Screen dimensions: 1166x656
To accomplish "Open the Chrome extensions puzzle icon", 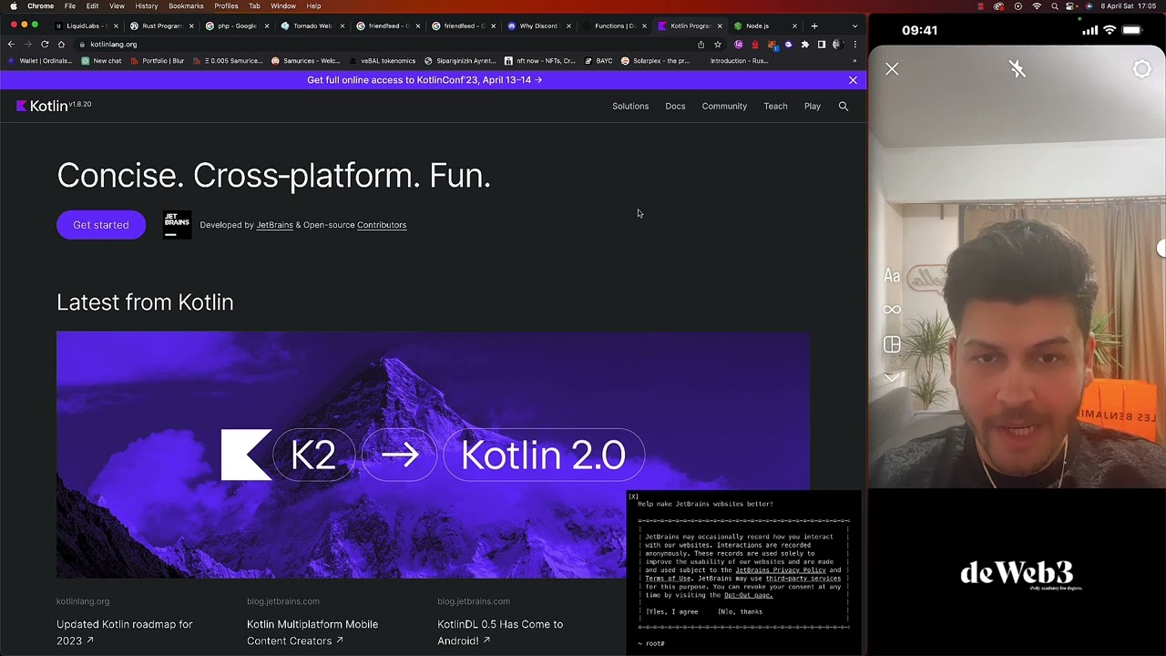I will (x=804, y=44).
